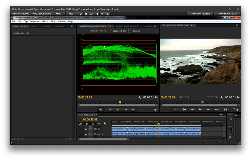This screenshot has width=251, height=159.
Task: Open the Reference monitor panel flyout menu
Action: coord(154,26)
